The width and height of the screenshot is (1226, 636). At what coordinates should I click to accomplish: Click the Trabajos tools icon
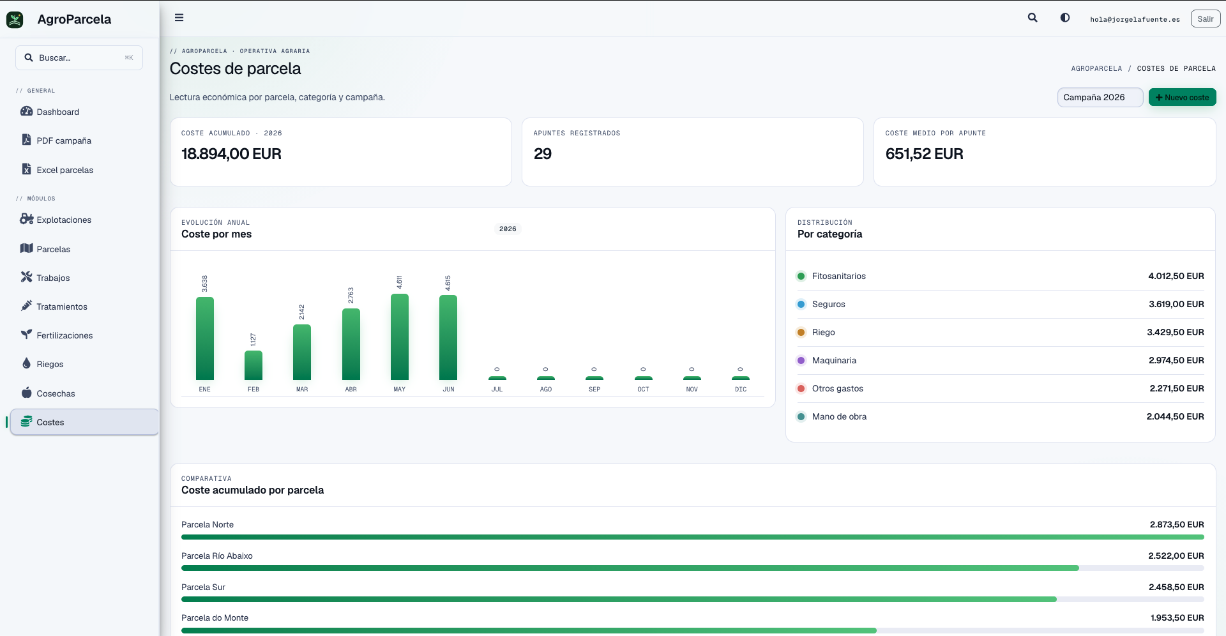pos(26,277)
